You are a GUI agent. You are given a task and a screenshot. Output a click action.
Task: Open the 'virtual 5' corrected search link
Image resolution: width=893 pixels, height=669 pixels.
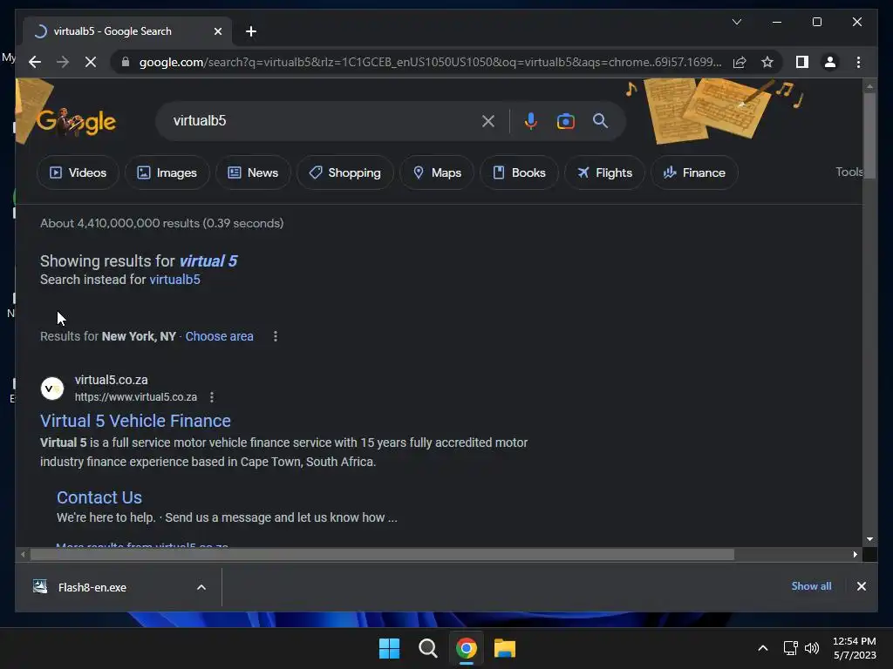pyautogui.click(x=208, y=261)
